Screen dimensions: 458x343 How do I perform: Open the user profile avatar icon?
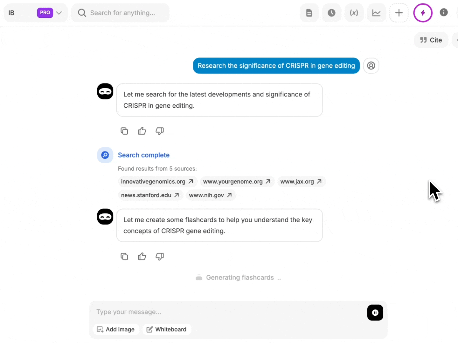coord(371,66)
